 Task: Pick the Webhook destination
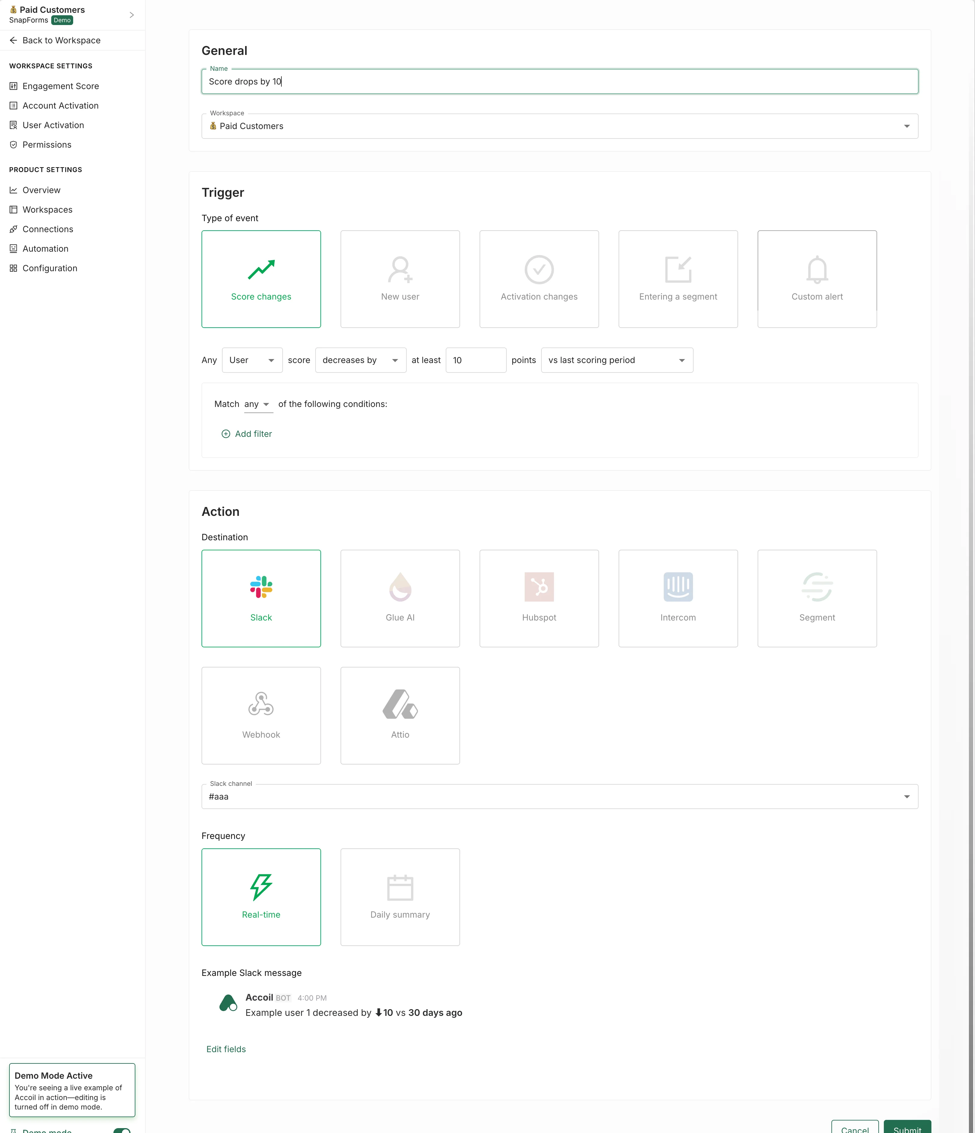point(261,715)
